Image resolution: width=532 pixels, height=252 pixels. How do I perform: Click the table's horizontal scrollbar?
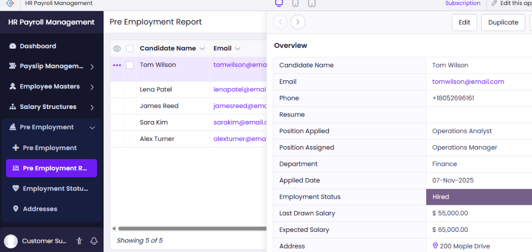point(191,228)
